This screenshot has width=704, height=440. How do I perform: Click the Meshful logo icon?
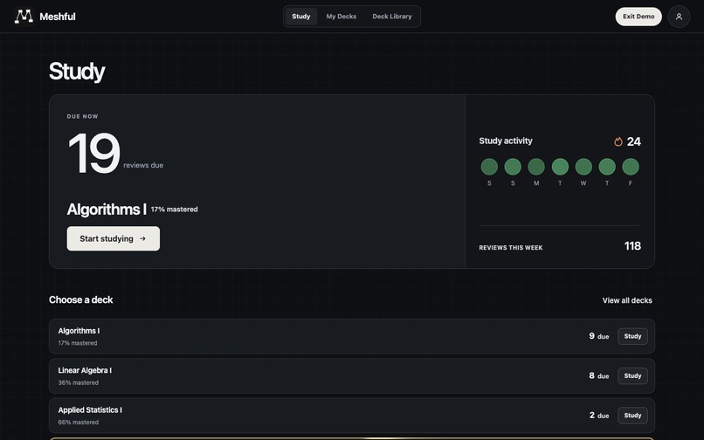pyautogui.click(x=24, y=17)
